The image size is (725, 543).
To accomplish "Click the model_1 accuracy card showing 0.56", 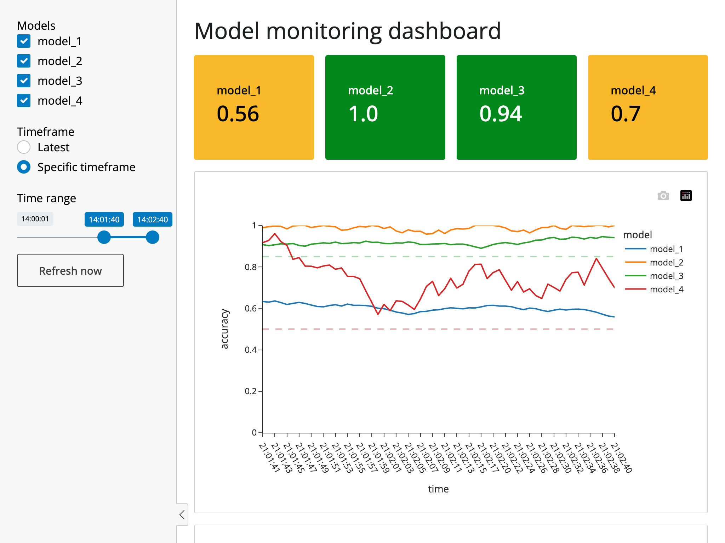I will (254, 107).
